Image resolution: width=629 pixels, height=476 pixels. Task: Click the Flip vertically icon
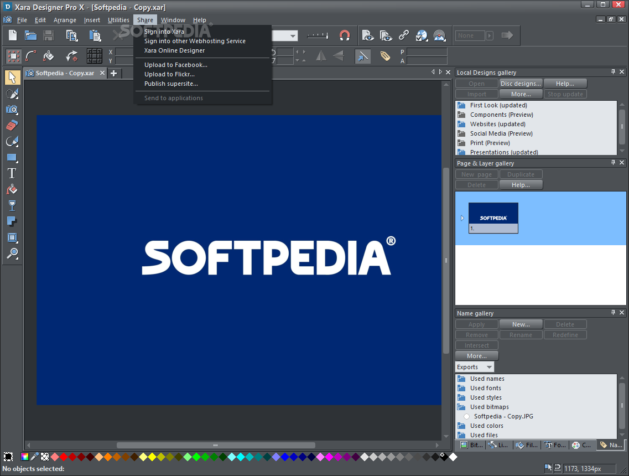pos(339,56)
